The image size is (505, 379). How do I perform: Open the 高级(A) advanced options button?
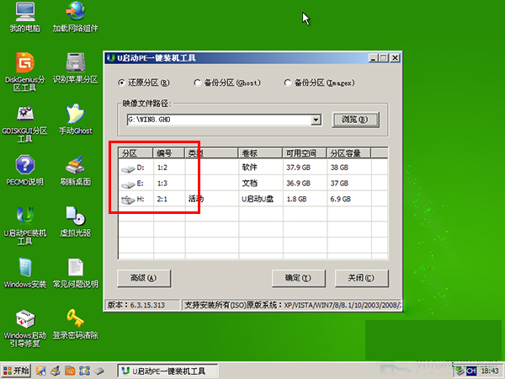[x=144, y=278]
